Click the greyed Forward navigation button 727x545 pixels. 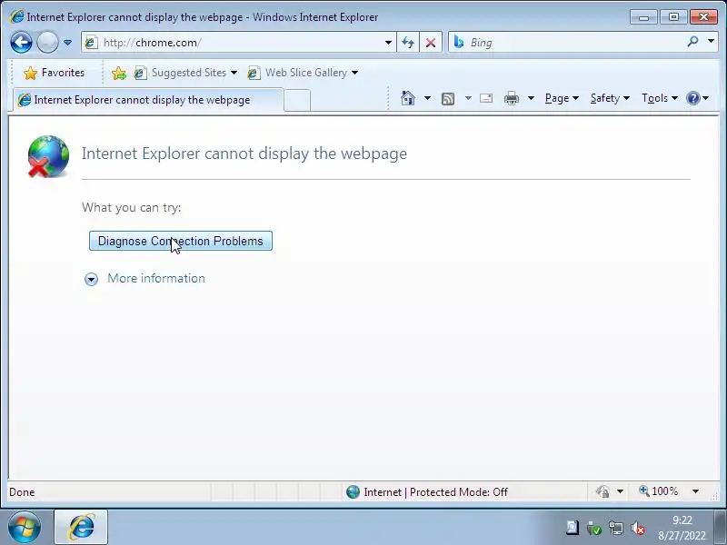pyautogui.click(x=47, y=43)
